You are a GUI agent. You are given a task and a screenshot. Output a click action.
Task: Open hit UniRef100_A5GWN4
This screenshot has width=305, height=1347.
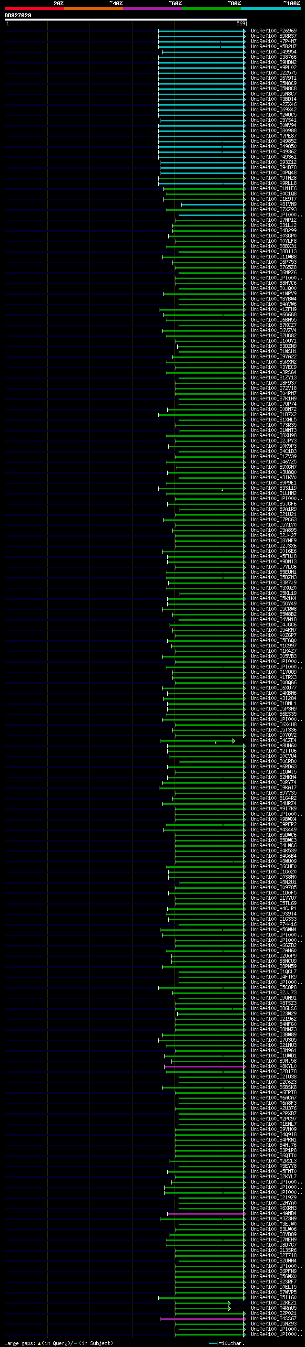(x=274, y=930)
